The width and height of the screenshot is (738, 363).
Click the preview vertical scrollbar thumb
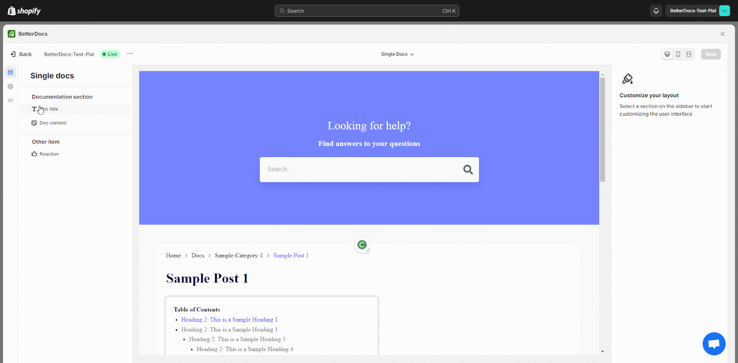click(x=602, y=129)
